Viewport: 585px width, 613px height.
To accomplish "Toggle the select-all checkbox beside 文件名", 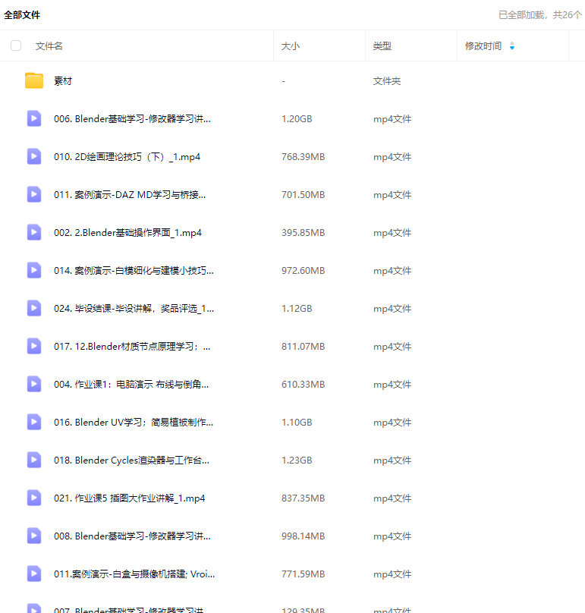I will coord(16,46).
